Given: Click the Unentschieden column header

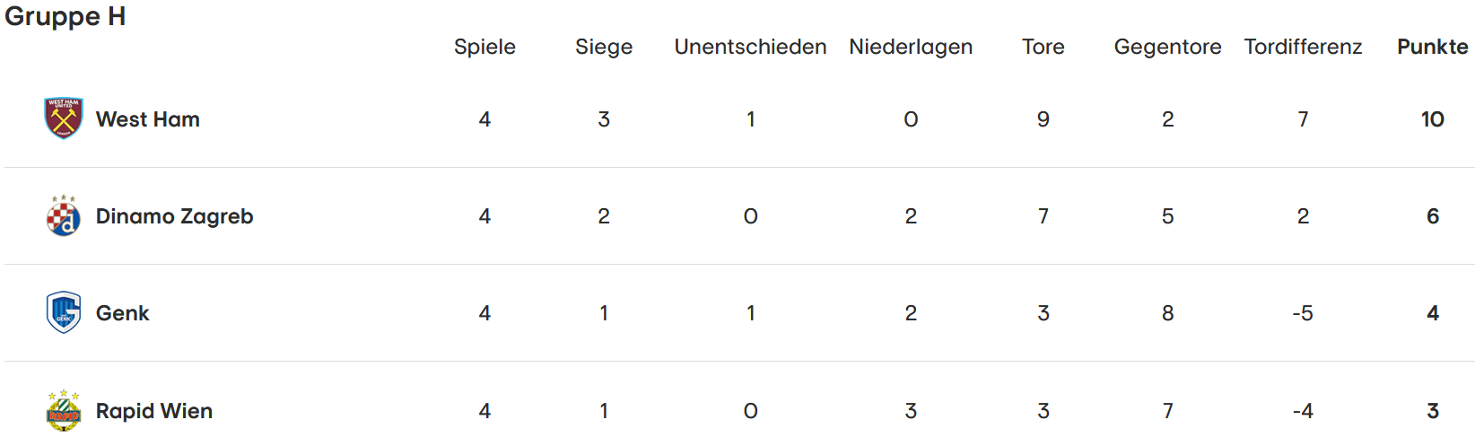Looking at the screenshot, I should [x=751, y=47].
